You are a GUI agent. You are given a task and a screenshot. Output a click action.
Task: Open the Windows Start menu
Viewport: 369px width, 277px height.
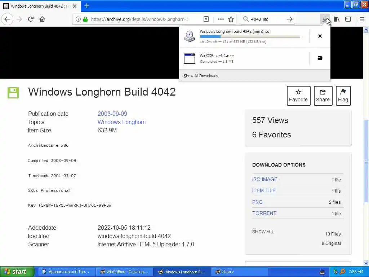tap(17, 272)
